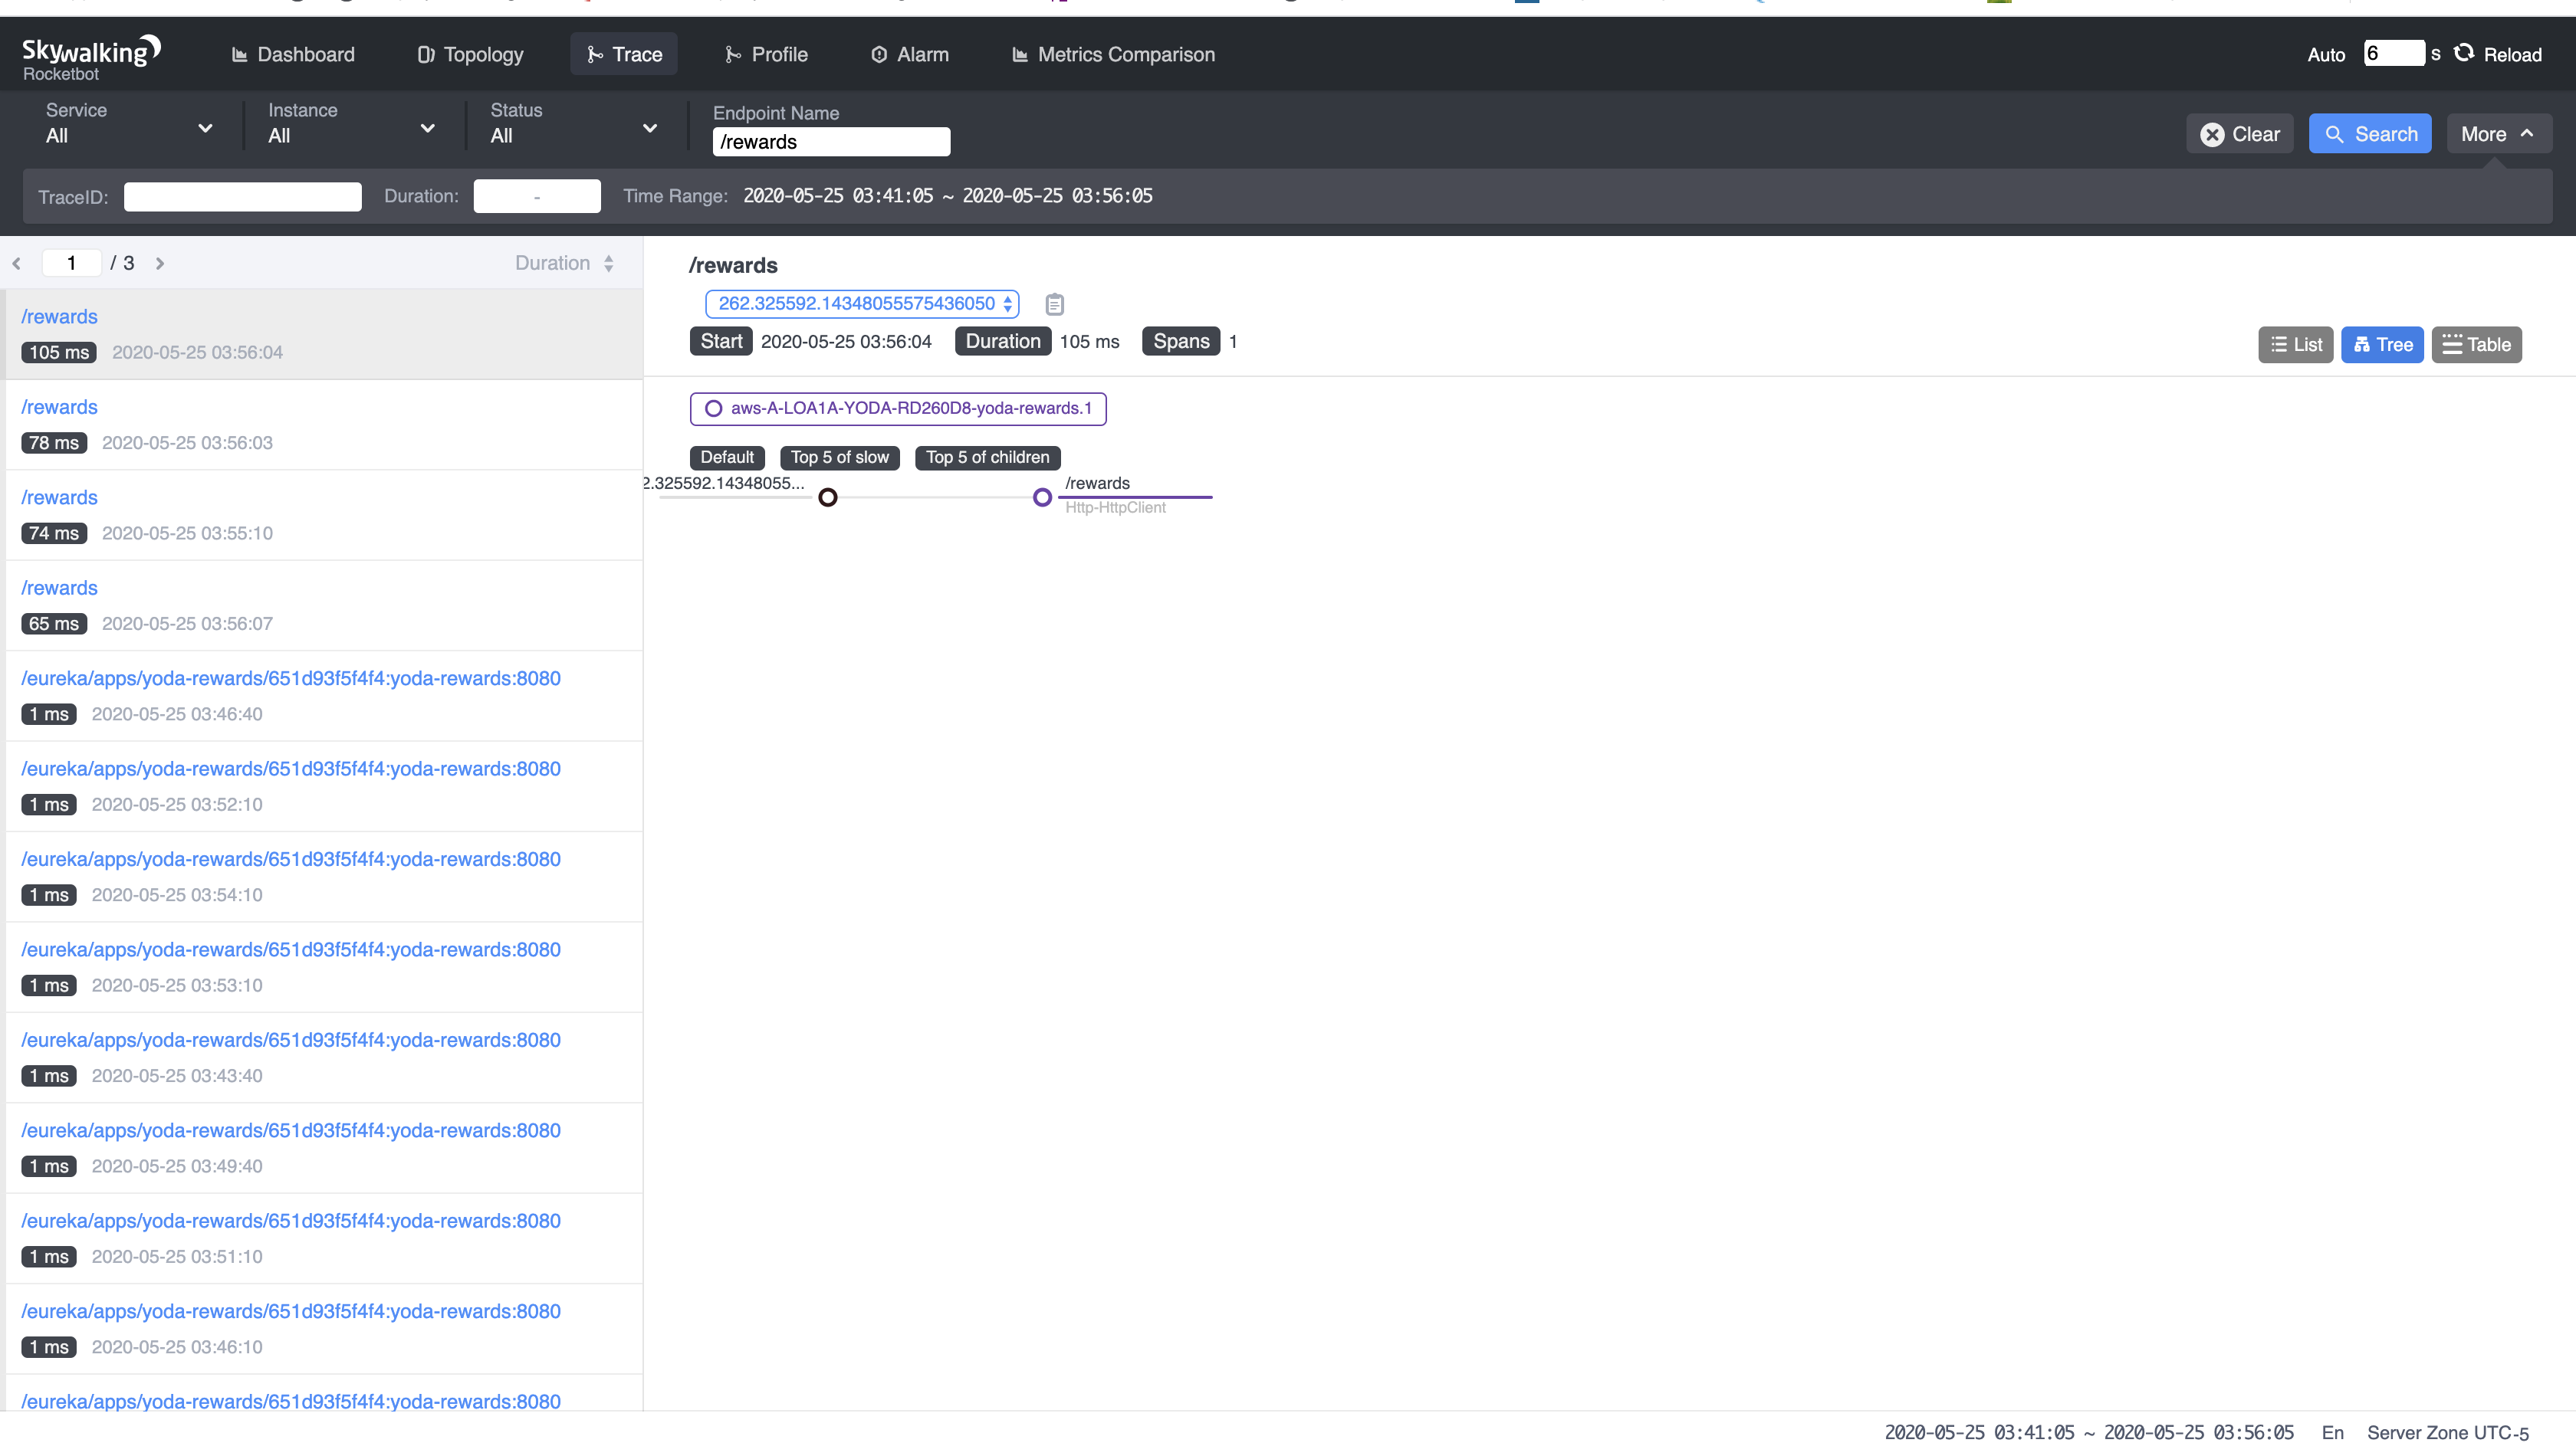Open the Dashboard page

click(x=292, y=54)
